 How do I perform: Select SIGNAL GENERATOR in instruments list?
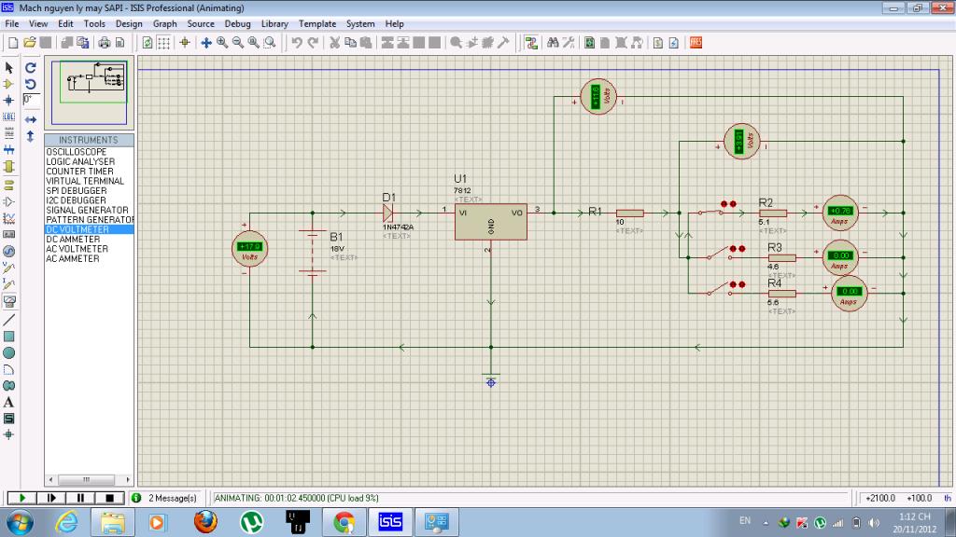[x=87, y=210]
